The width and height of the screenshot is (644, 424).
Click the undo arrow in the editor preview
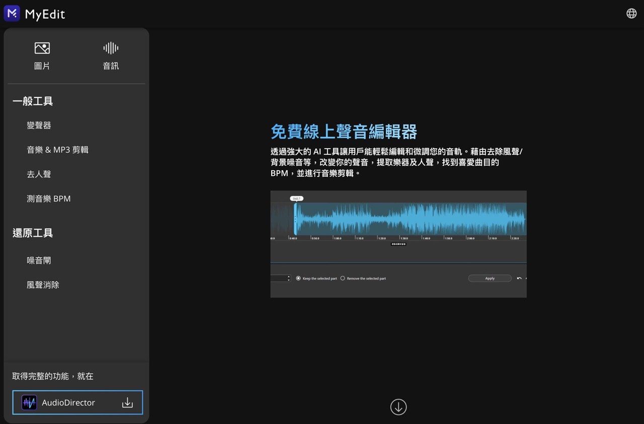coord(519,278)
